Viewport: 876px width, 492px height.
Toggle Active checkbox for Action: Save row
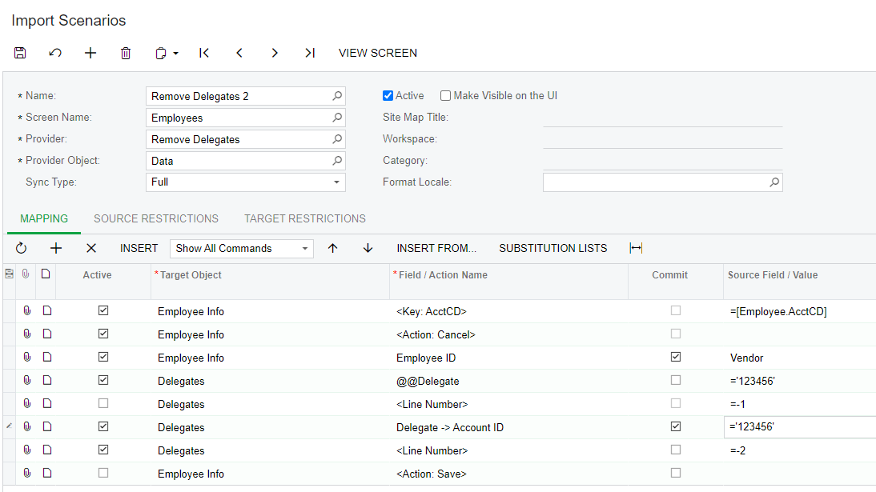(103, 473)
